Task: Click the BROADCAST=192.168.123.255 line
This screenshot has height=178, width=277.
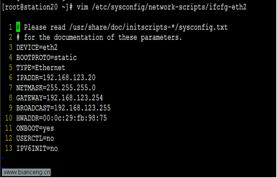Action: tap(64, 108)
